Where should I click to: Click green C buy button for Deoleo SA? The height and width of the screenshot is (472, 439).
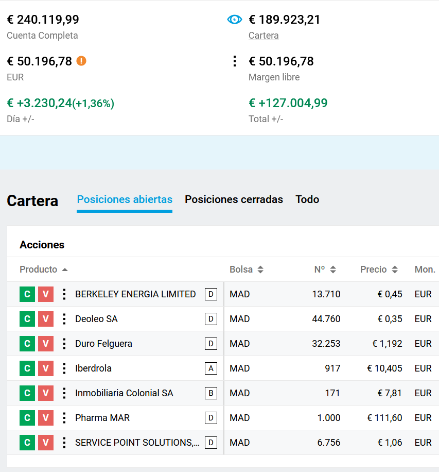27,319
